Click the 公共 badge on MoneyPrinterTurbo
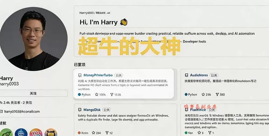The height and width of the screenshot is (136, 269). (119, 75)
